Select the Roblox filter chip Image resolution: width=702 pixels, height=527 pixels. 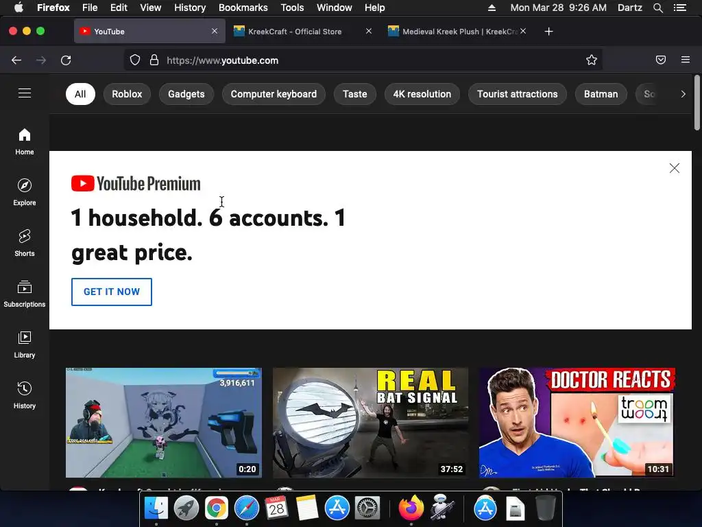click(127, 94)
